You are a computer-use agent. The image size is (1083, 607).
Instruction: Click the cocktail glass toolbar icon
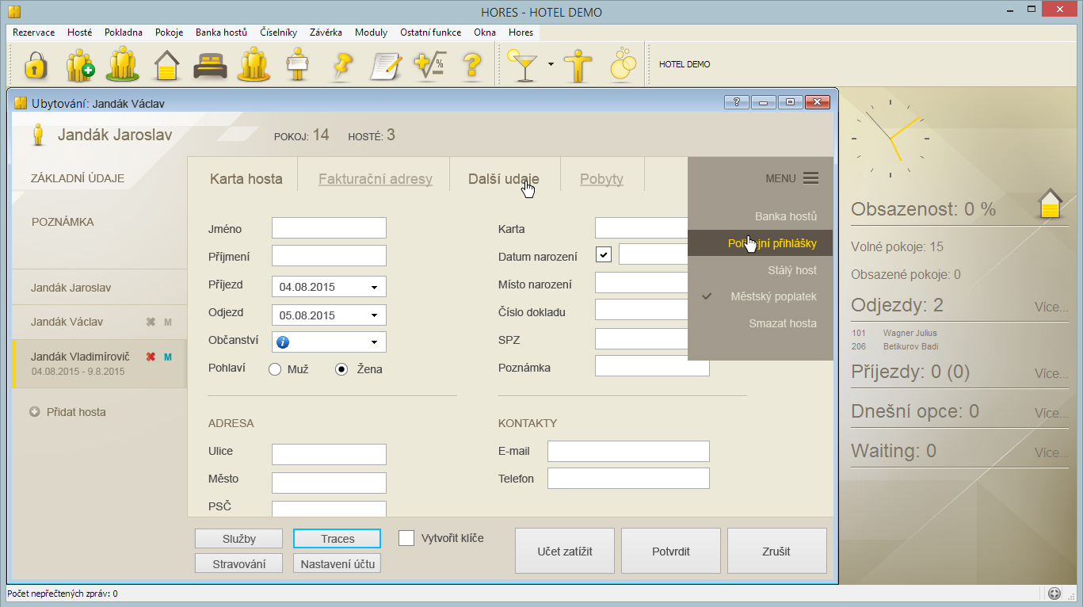pos(522,64)
